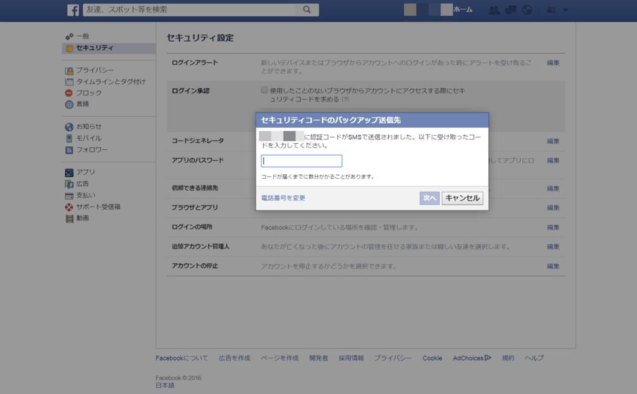This screenshot has height=394, width=637.
Task: Open フォロワー settings in the sidebar
Action: [92, 149]
